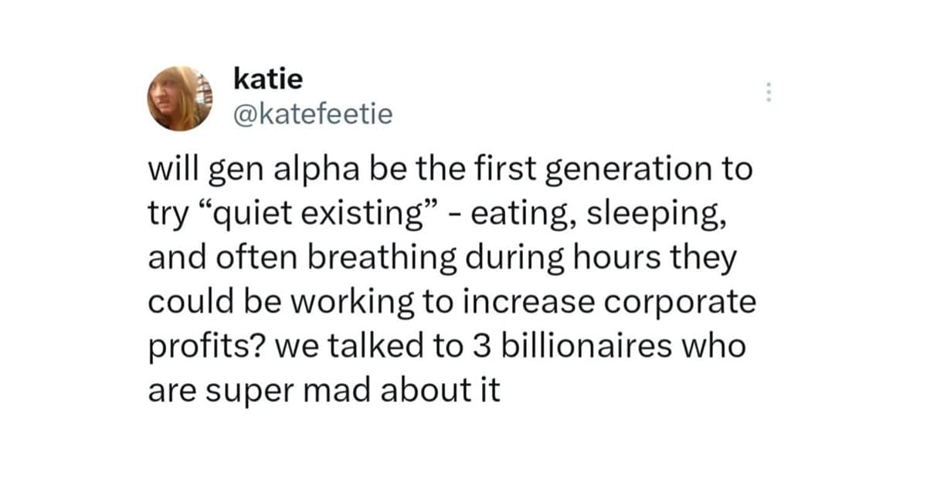Click the display name "katie"
Screen dimensions: 927x485
(267, 78)
